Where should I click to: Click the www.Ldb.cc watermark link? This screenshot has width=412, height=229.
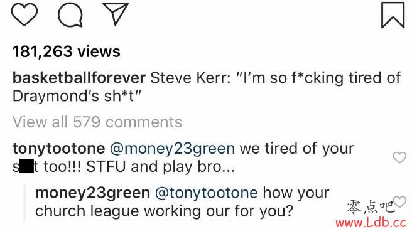tap(371, 223)
